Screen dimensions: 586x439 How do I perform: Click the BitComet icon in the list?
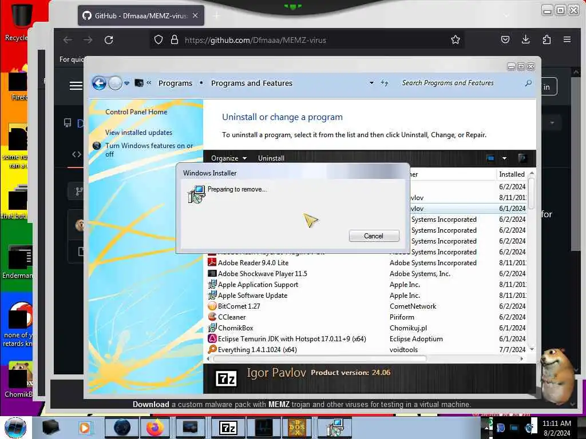(212, 306)
